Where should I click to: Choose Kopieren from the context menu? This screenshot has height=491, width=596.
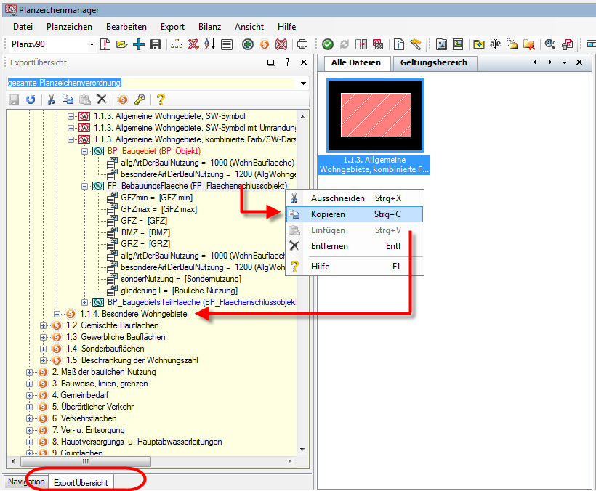coord(328,214)
